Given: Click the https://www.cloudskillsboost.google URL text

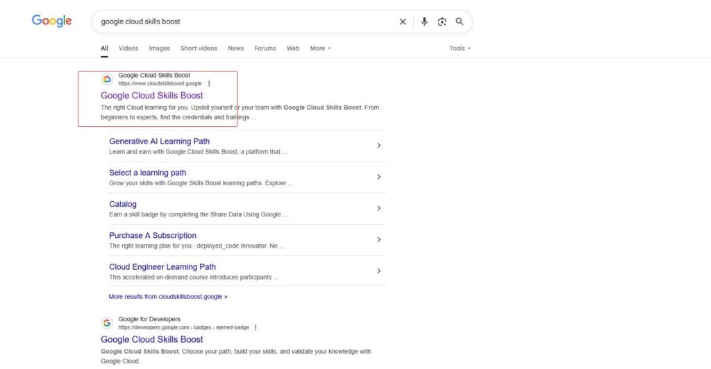Looking at the screenshot, I should click(160, 83).
